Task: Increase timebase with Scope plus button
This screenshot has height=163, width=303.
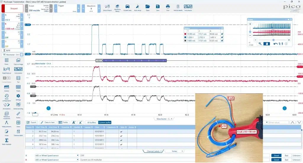Action: [51, 9]
